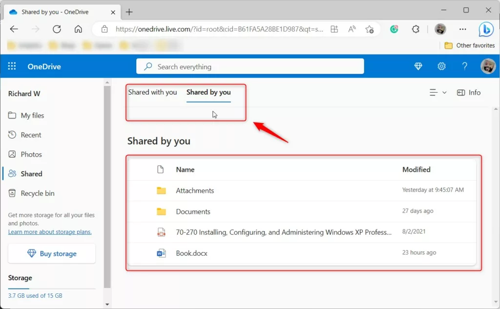Viewport: 500px width, 309px height.
Task: Open the Premium diamond icon in header
Action: tap(418, 66)
